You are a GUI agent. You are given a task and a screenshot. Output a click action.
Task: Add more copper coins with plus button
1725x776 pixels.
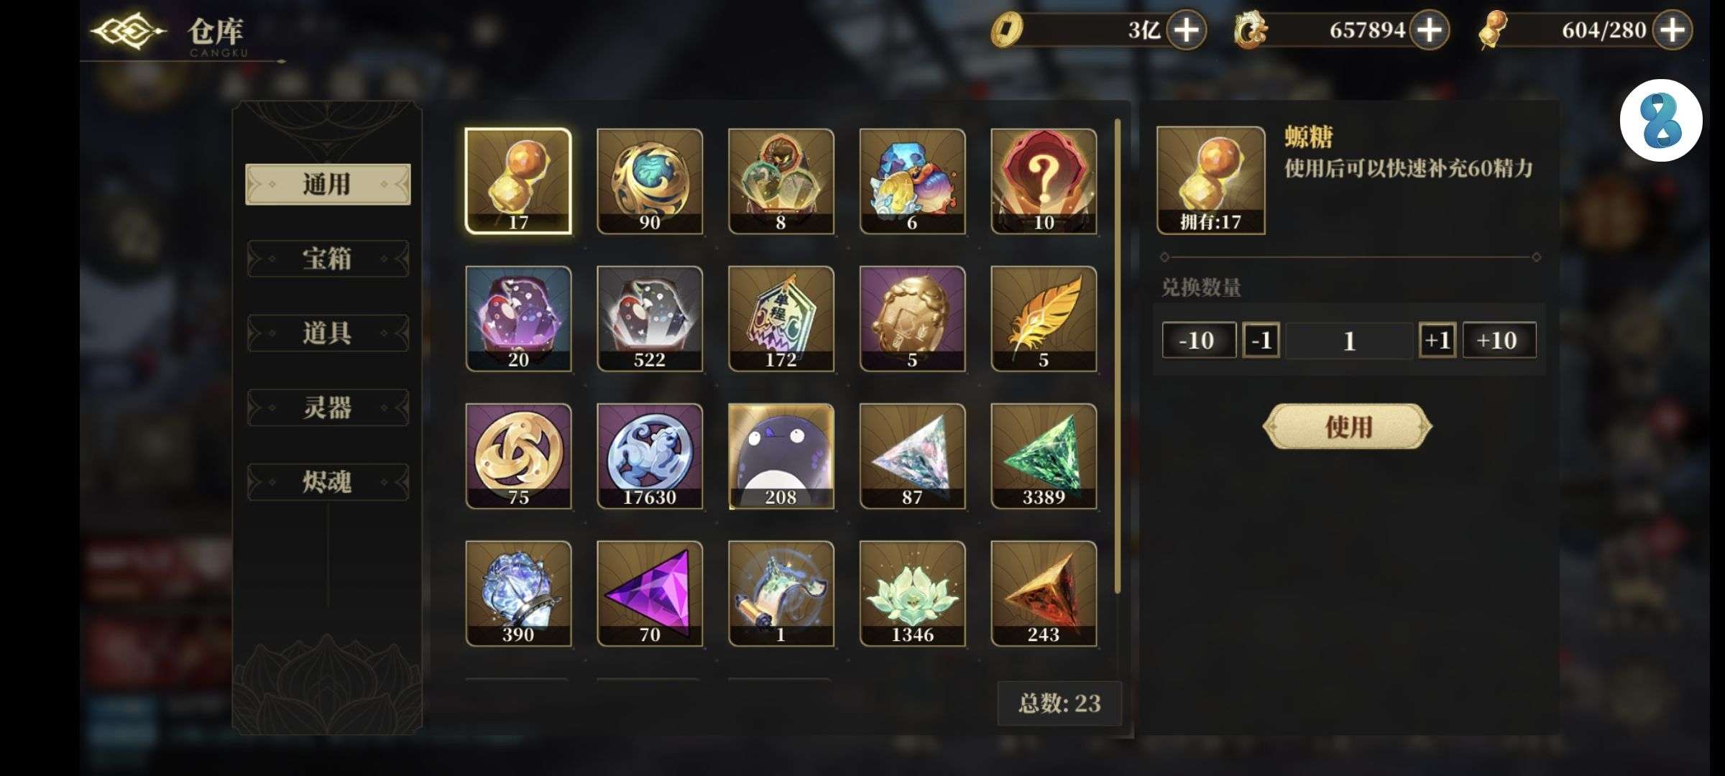point(1186,30)
